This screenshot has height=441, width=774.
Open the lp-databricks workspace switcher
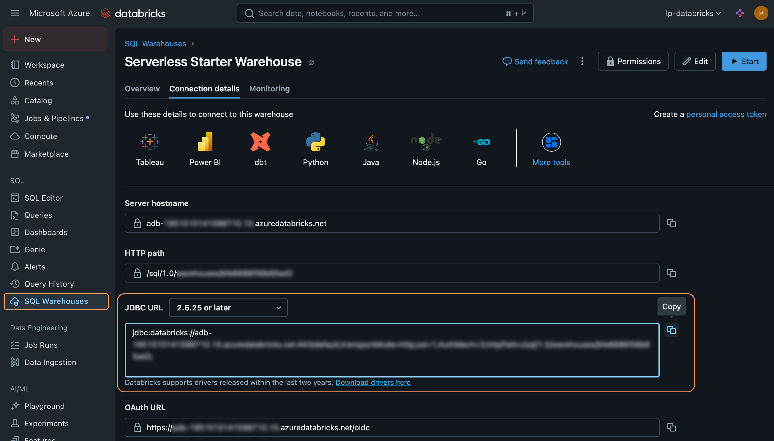693,13
